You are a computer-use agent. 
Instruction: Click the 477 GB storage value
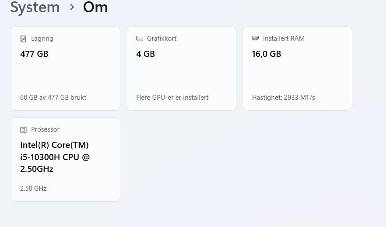34,54
